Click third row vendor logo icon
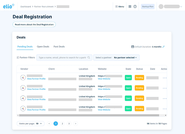Viewport: 185px width, 134px height. click(23, 98)
